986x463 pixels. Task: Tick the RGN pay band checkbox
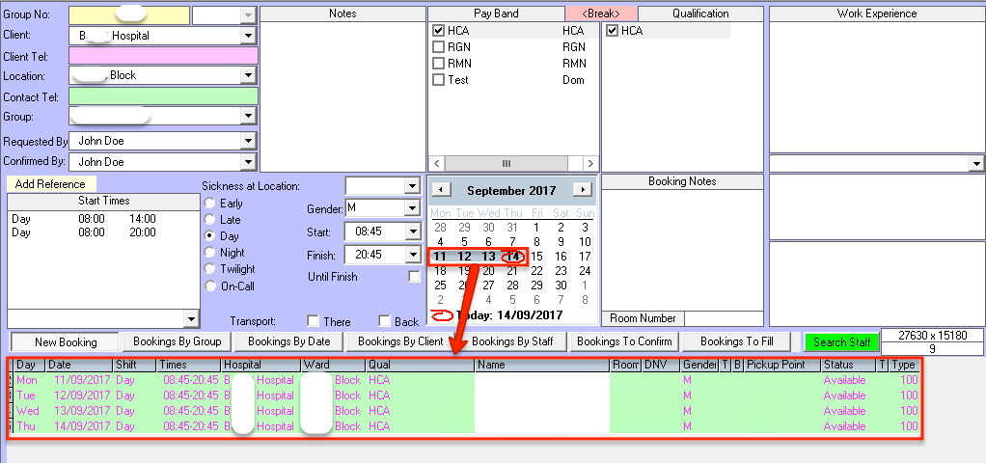coord(439,47)
